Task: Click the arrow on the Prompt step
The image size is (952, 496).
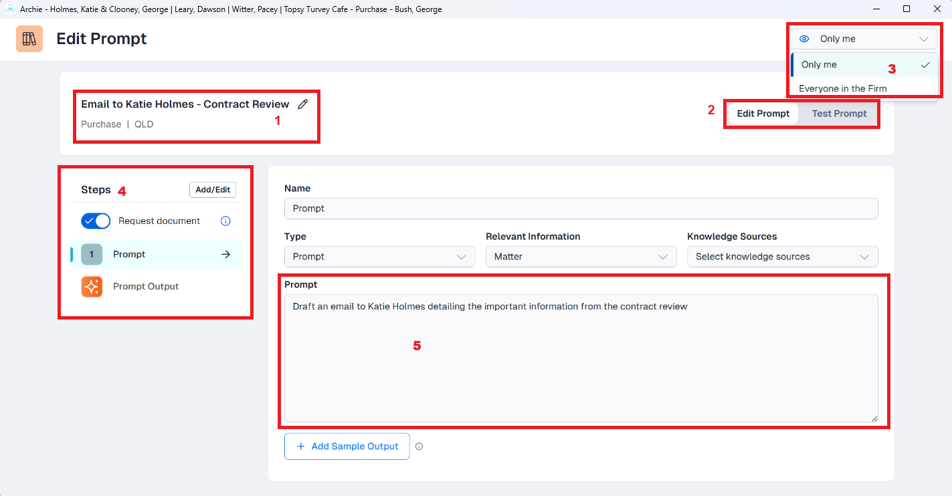Action: coord(225,255)
